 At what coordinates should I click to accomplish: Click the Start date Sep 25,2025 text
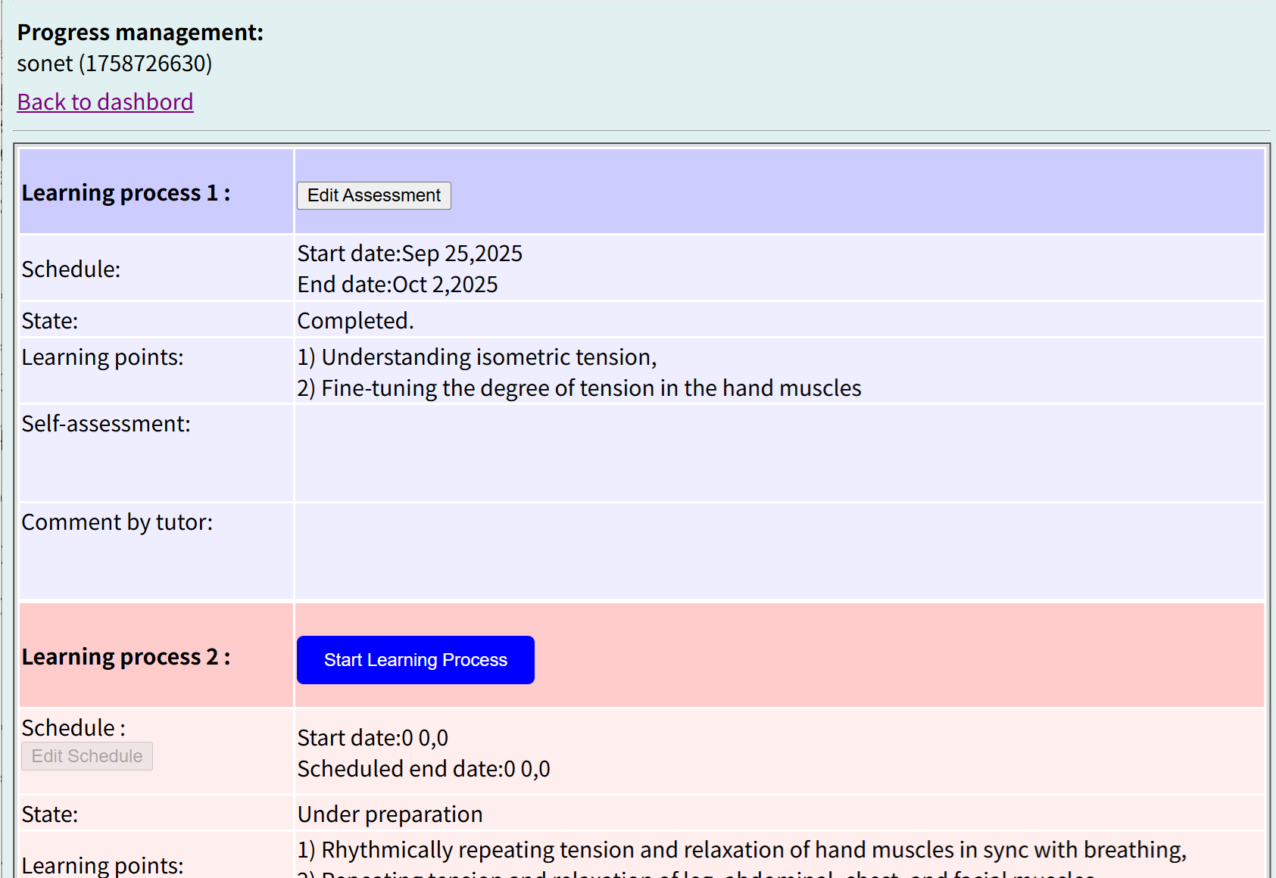tap(410, 254)
